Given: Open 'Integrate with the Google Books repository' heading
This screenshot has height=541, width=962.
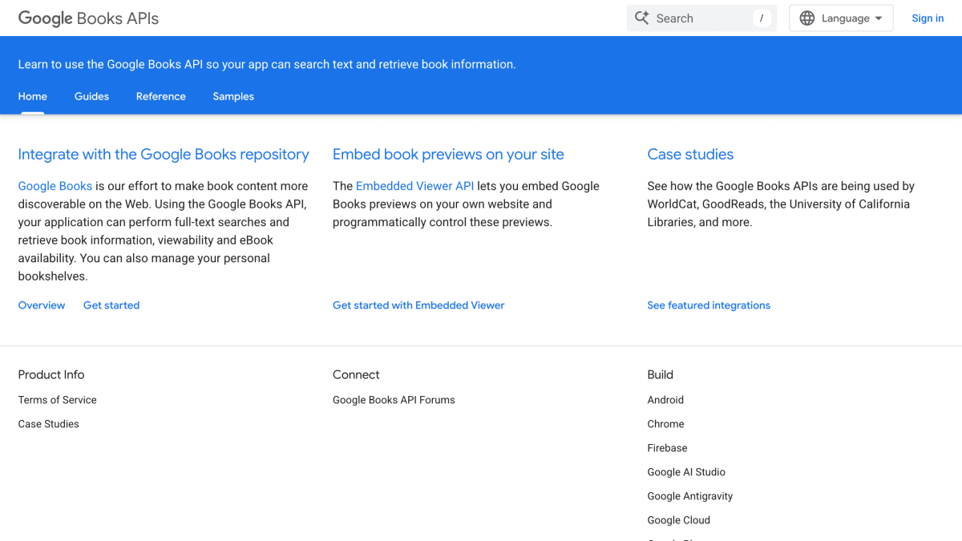Looking at the screenshot, I should point(164,155).
